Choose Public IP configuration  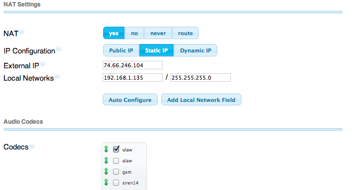121,50
